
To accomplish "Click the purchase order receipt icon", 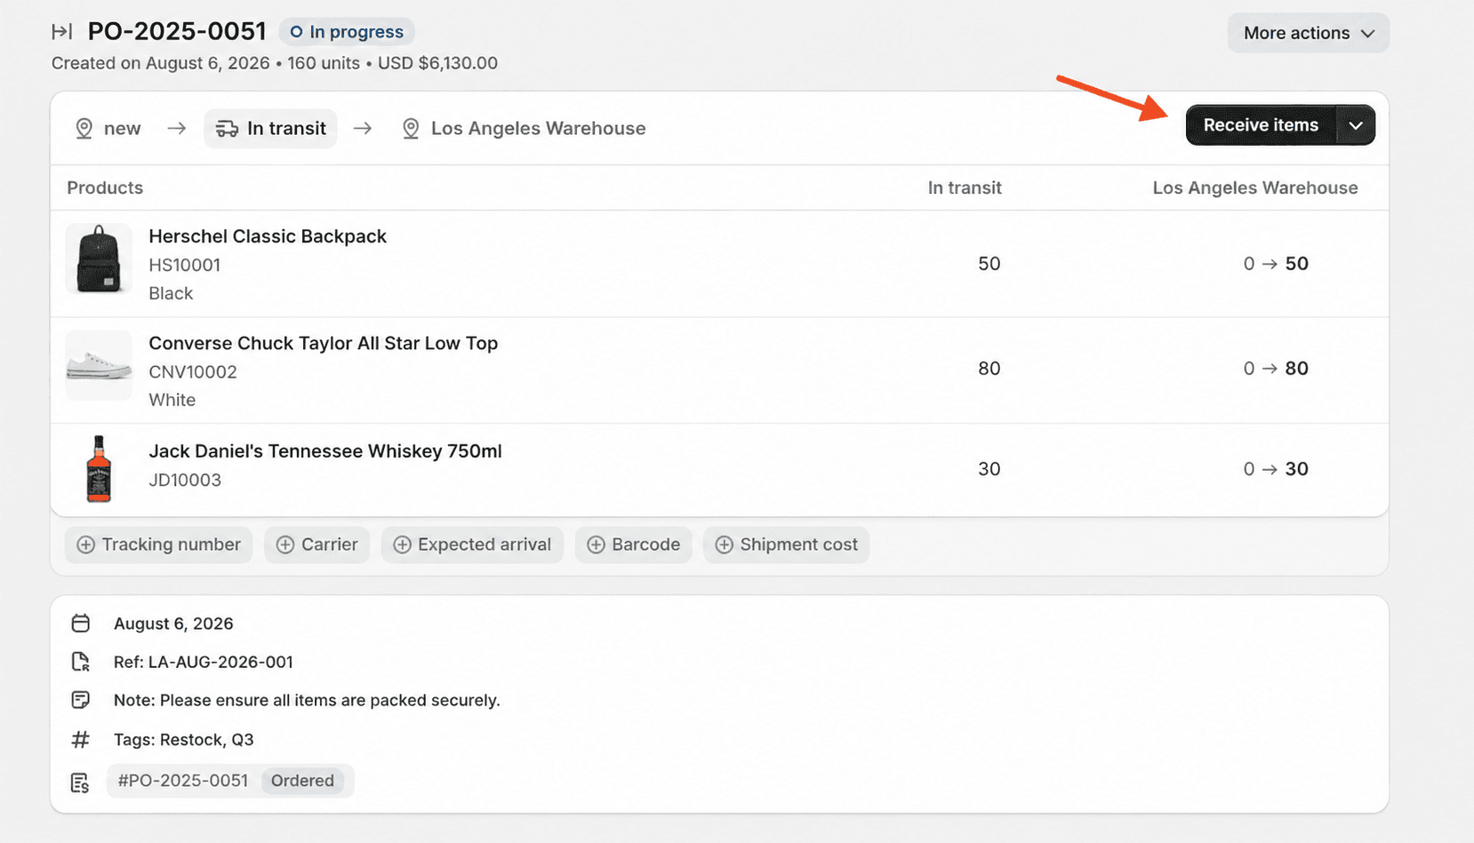I will coord(80,783).
